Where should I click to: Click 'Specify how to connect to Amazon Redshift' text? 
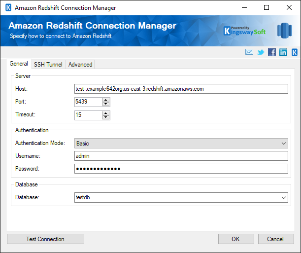tap(61, 36)
